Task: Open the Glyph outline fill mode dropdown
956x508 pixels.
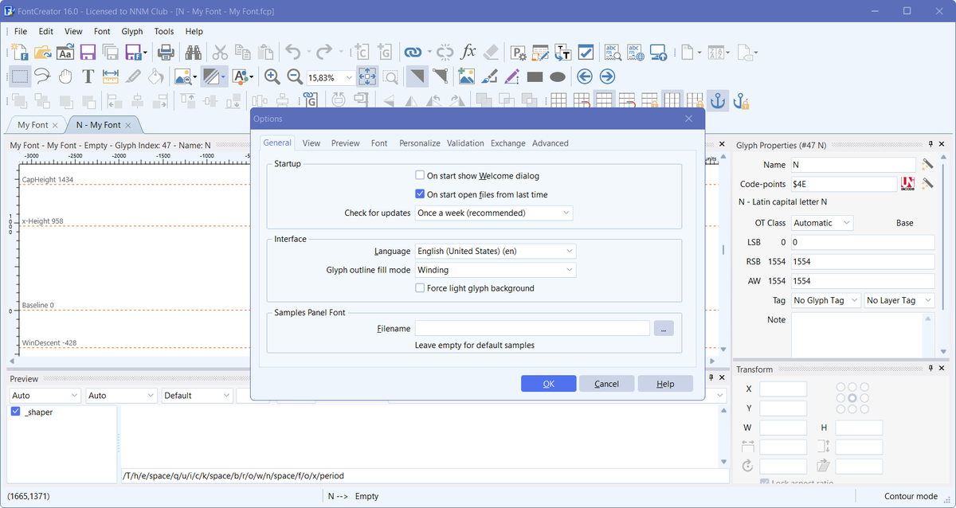Action: pos(496,270)
